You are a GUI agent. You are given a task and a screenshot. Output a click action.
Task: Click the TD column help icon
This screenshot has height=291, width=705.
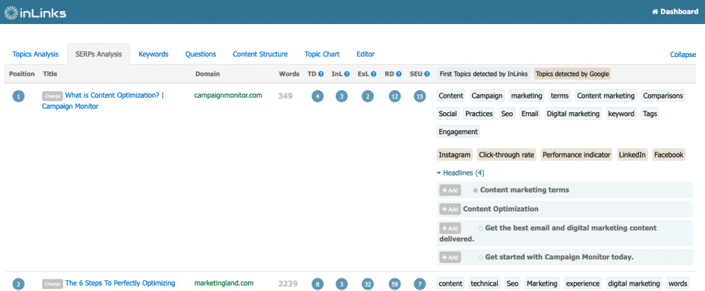click(321, 74)
